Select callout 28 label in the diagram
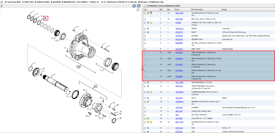 [120, 118]
